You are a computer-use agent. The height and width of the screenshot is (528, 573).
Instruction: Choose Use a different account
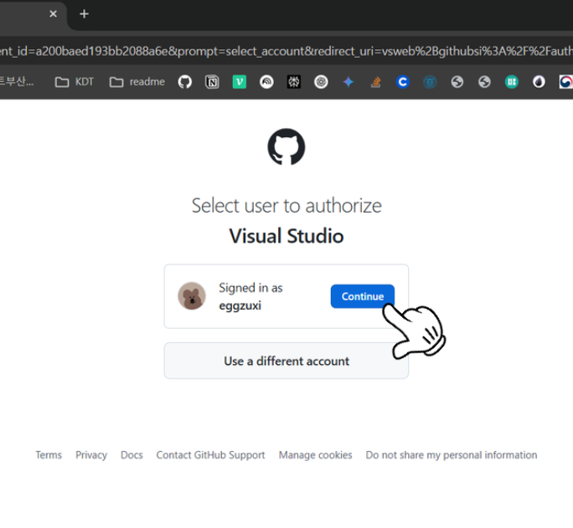[x=286, y=361]
